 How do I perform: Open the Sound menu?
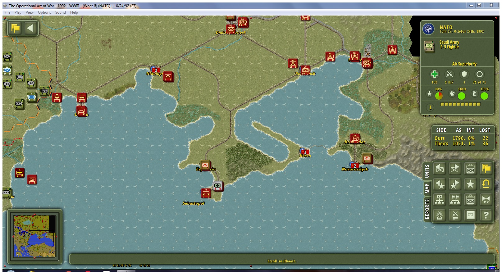point(61,12)
